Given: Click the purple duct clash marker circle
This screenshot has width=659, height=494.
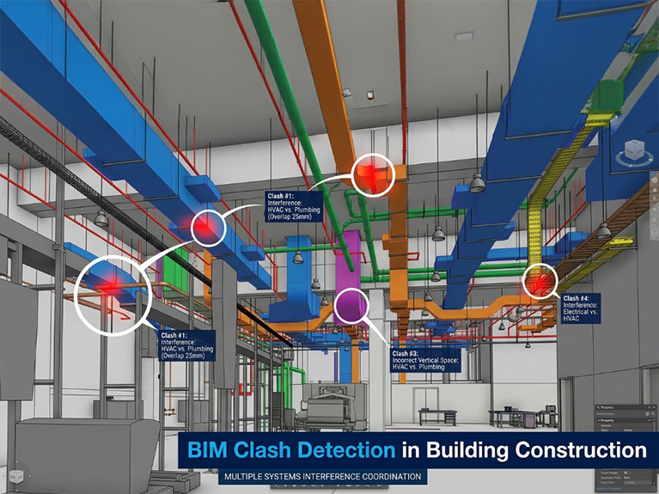Looking at the screenshot, I should coord(351,306).
